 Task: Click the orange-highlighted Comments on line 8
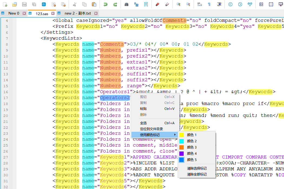pyautogui.click(x=112, y=44)
